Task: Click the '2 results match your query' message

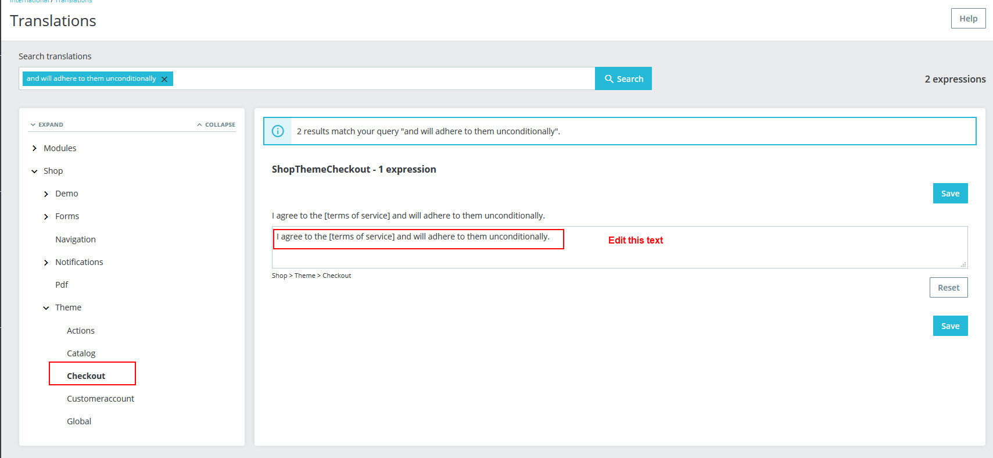Action: pos(428,131)
